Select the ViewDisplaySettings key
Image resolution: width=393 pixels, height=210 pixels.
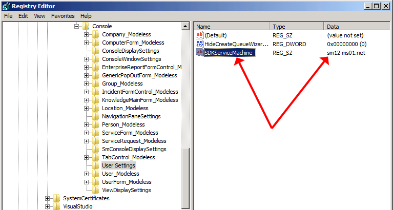pos(126,190)
